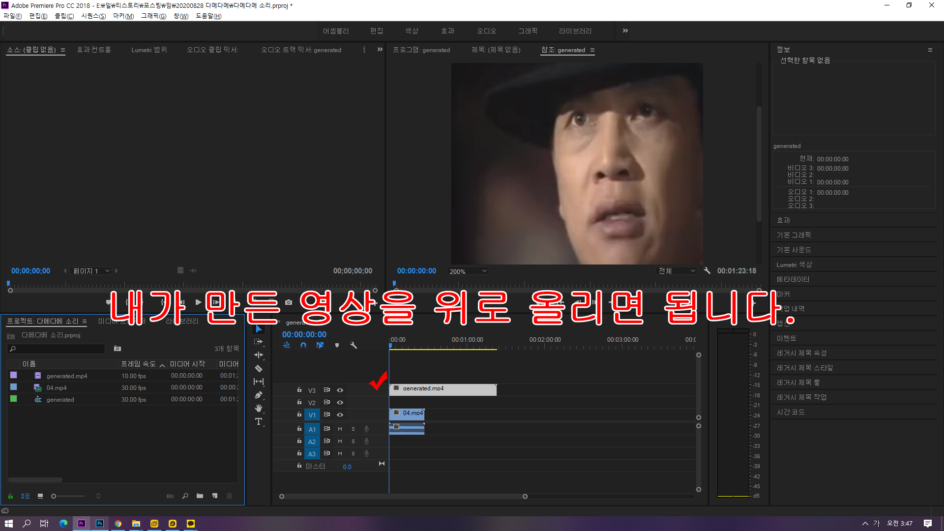Toggle lock on V2 track
The width and height of the screenshot is (944, 531).
click(299, 402)
